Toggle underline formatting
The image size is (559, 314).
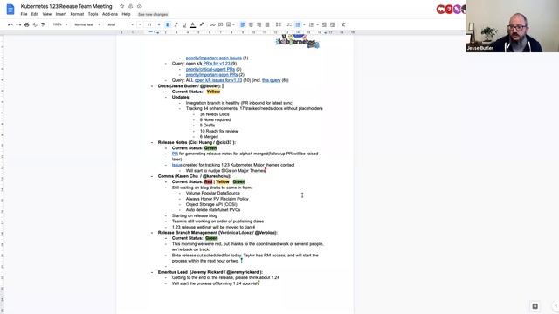(x=184, y=24)
